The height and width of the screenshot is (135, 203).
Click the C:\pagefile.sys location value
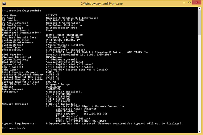(58, 84)
